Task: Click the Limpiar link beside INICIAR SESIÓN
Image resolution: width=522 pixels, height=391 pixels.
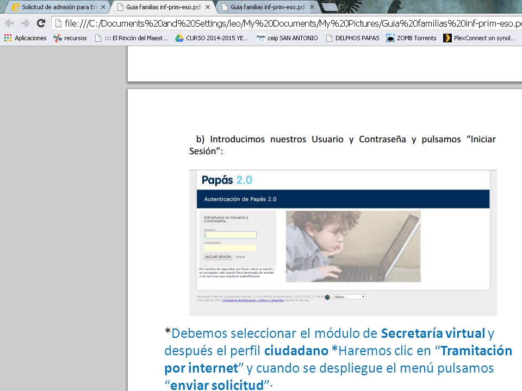Action: [240, 257]
